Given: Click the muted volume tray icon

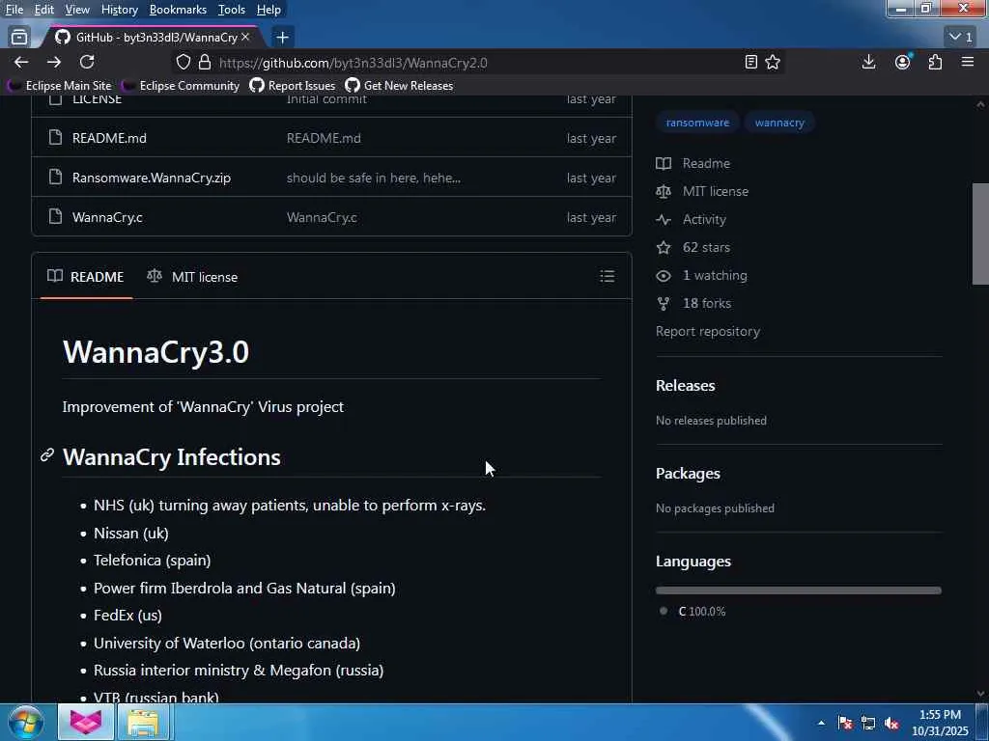Looking at the screenshot, I should coord(891,724).
